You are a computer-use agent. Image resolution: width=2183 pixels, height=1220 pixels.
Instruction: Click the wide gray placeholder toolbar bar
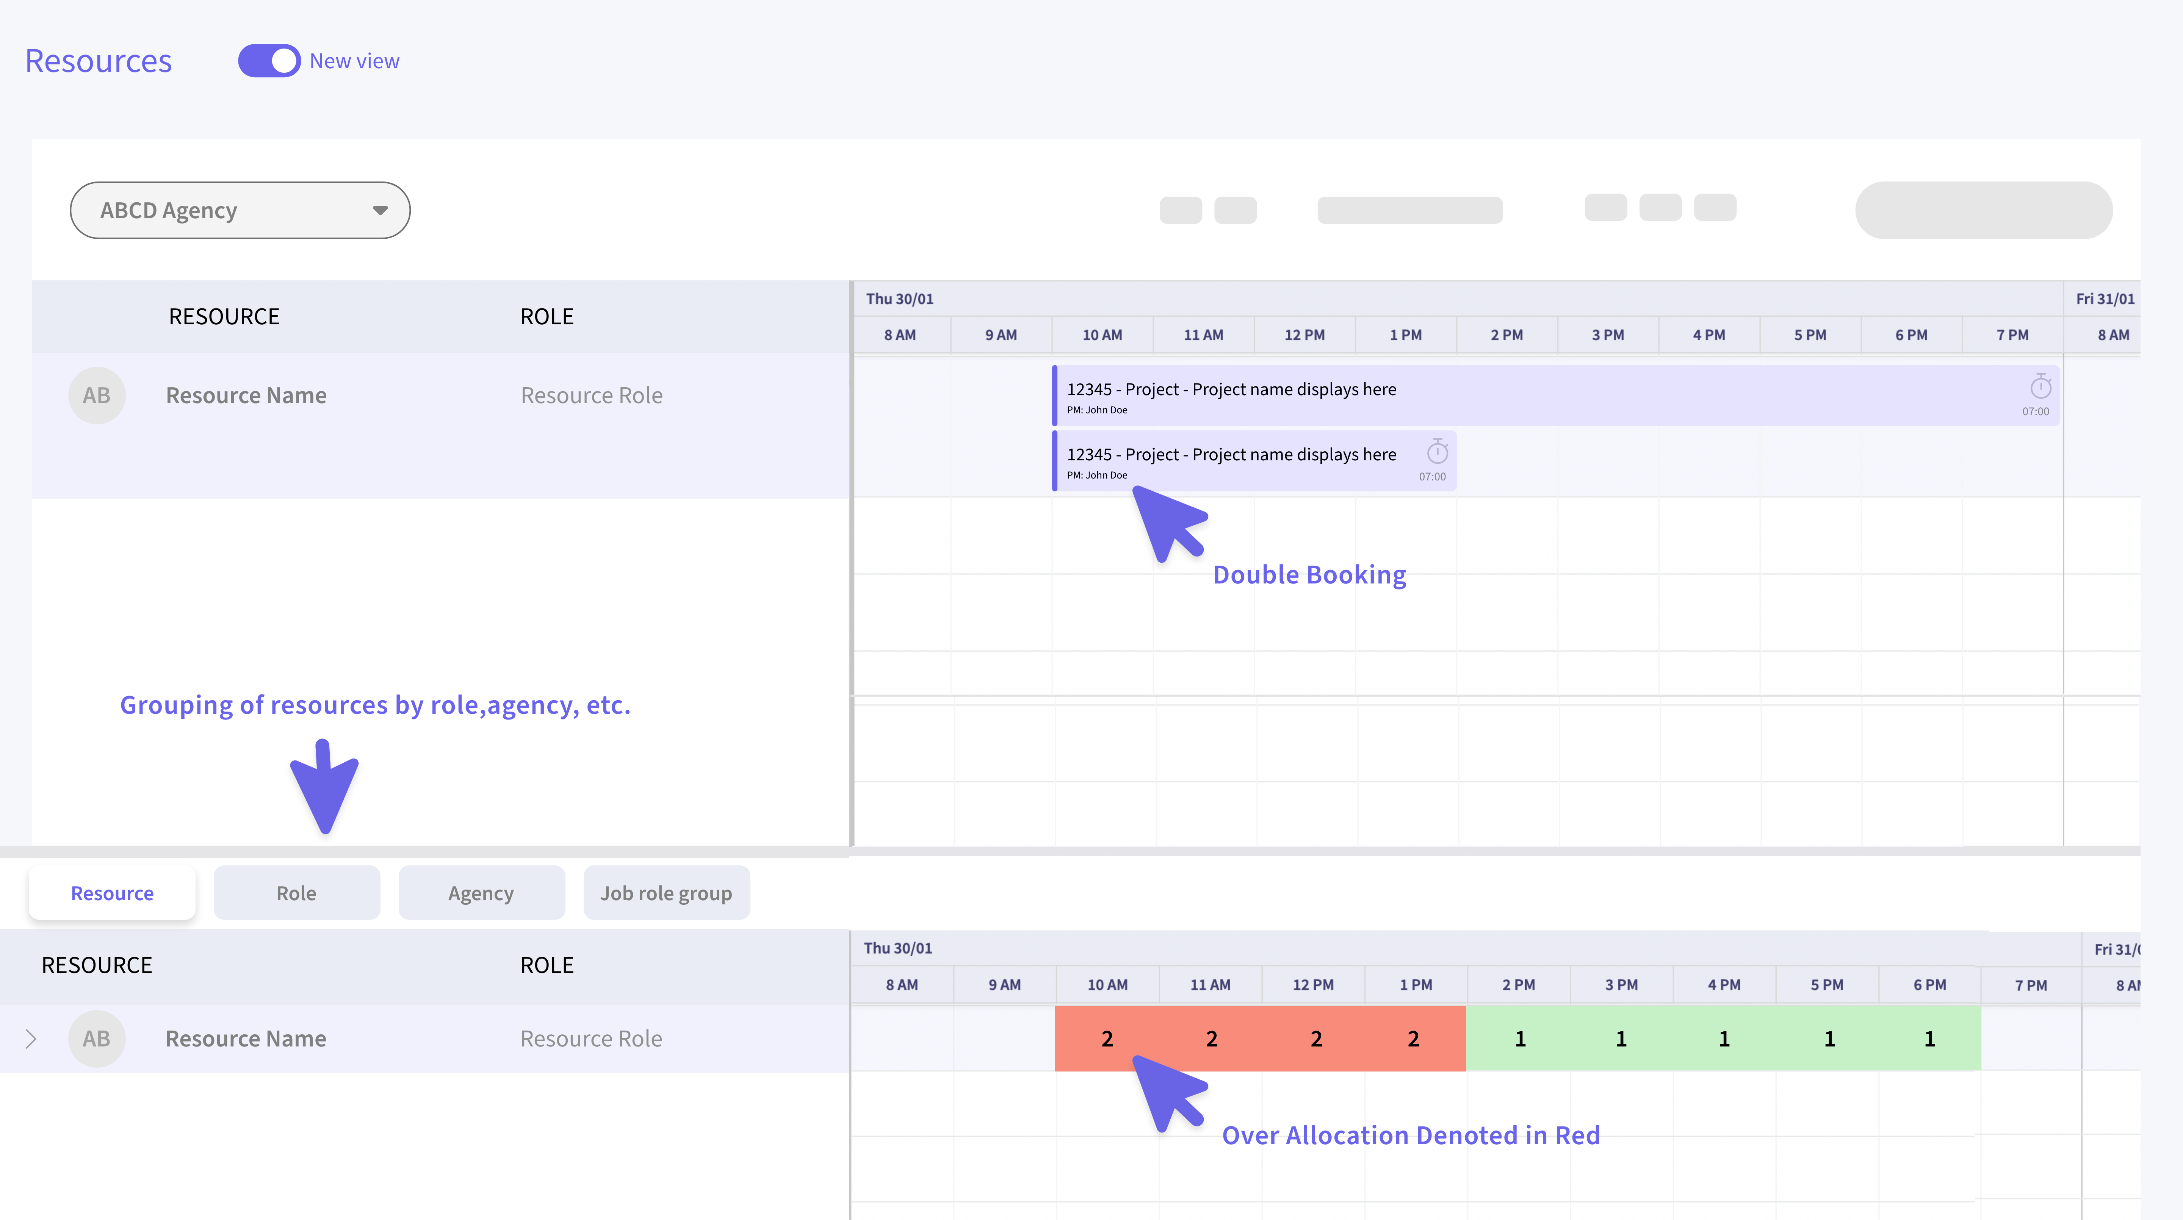[x=1409, y=210]
